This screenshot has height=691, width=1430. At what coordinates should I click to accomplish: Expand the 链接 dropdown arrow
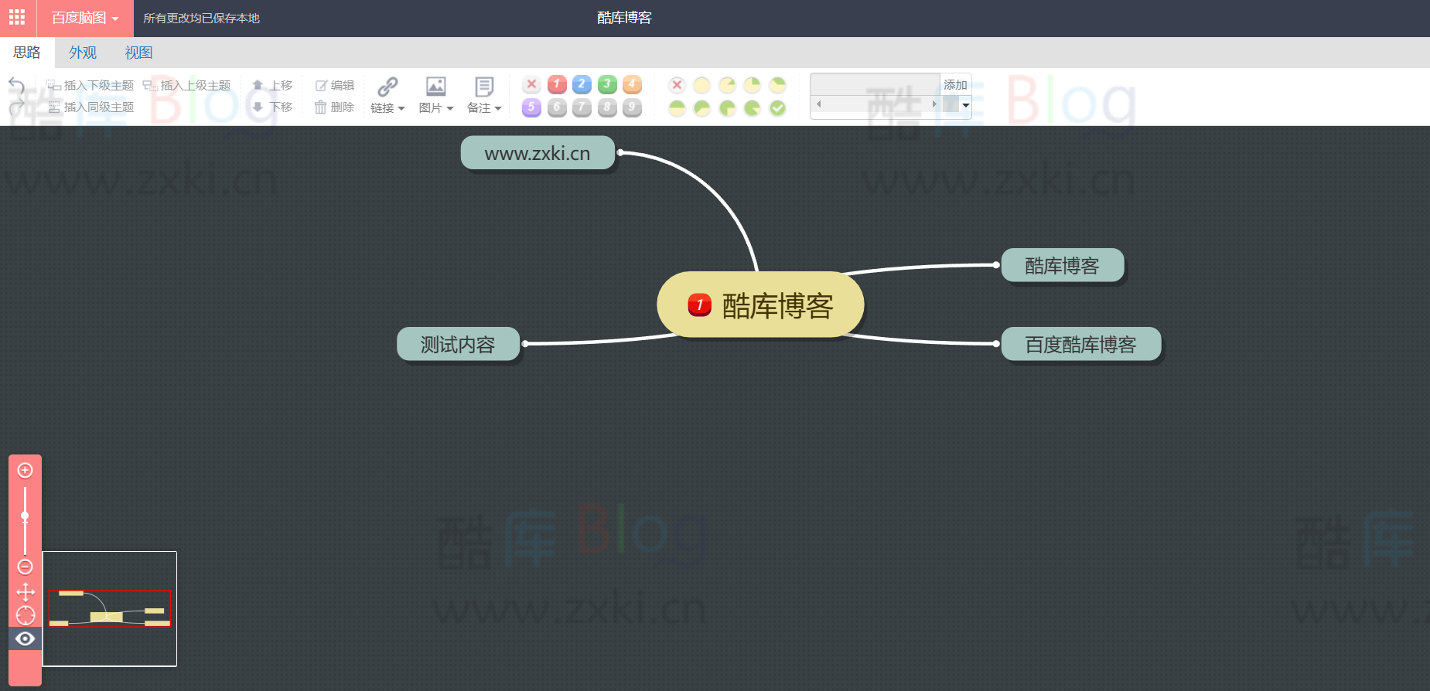coord(401,108)
